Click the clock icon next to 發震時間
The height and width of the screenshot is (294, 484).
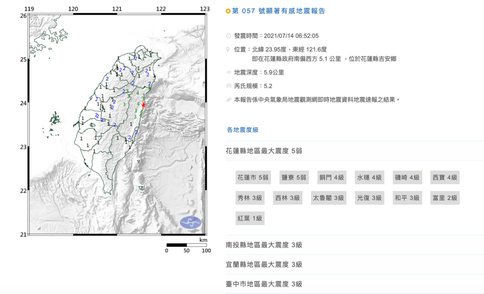(x=229, y=36)
